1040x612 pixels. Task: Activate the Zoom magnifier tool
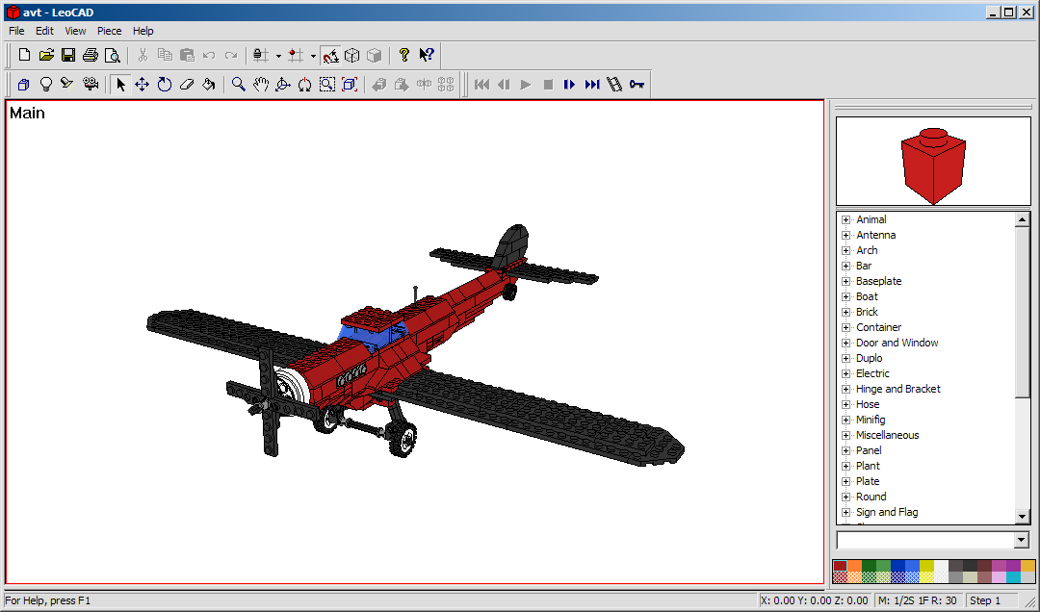tap(238, 85)
